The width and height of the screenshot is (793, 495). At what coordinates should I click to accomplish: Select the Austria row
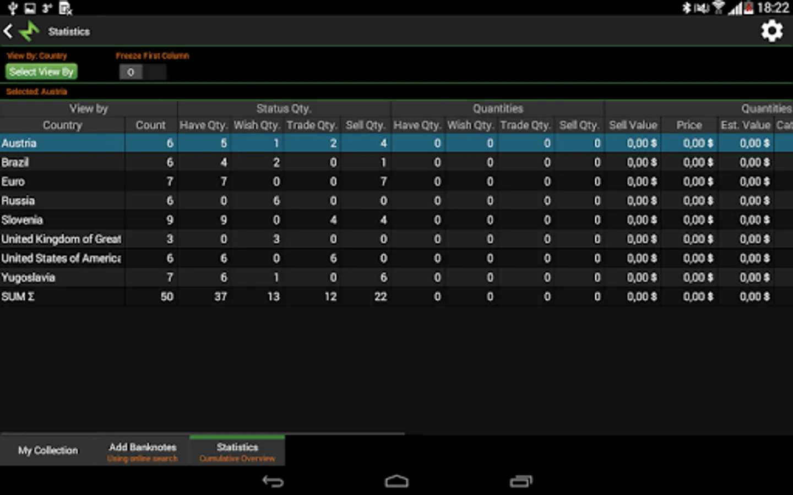pyautogui.click(x=397, y=143)
